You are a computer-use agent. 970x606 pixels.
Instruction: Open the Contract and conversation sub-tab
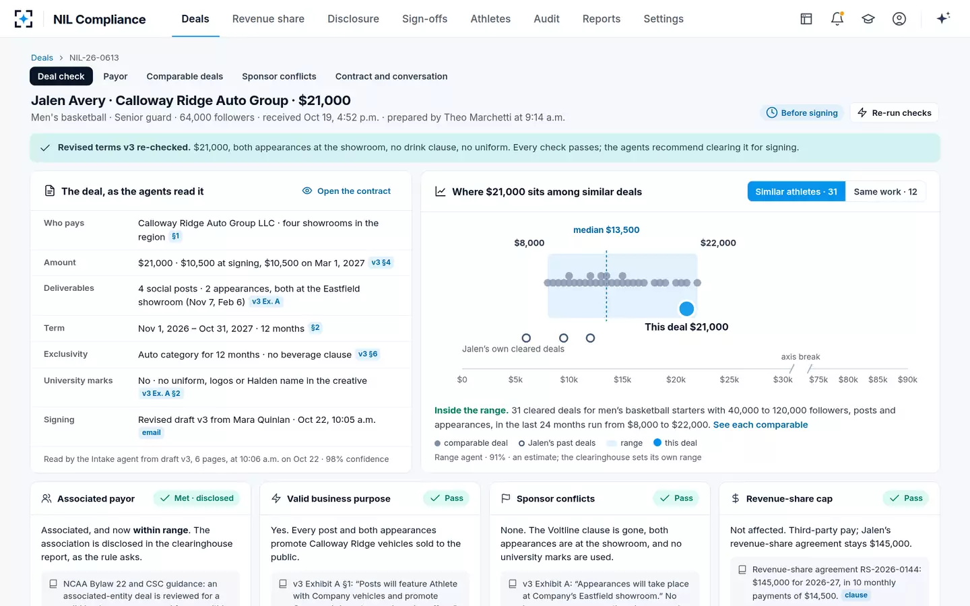click(391, 76)
